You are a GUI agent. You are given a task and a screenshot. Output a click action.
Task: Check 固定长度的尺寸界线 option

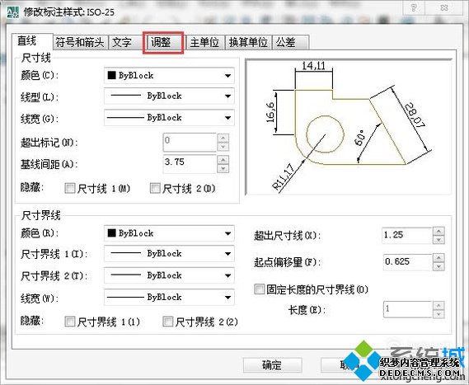coord(259,289)
